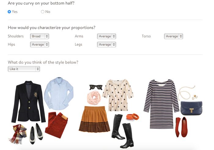This screenshot has height=150, width=214.
Task: Click the light blue button-up shirt
Action: [x=59, y=94]
